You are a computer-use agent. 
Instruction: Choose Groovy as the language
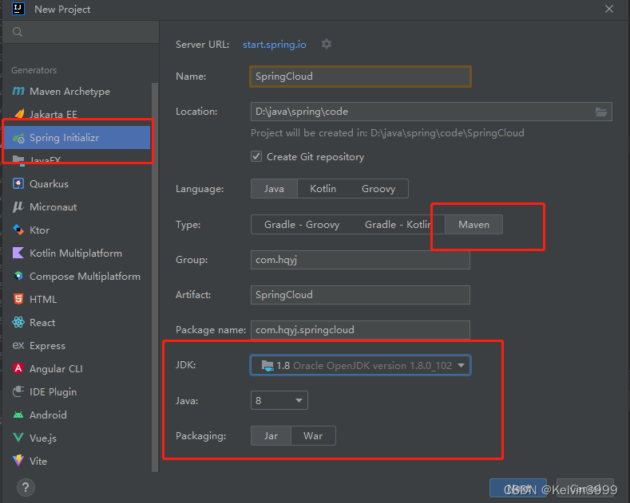(378, 188)
